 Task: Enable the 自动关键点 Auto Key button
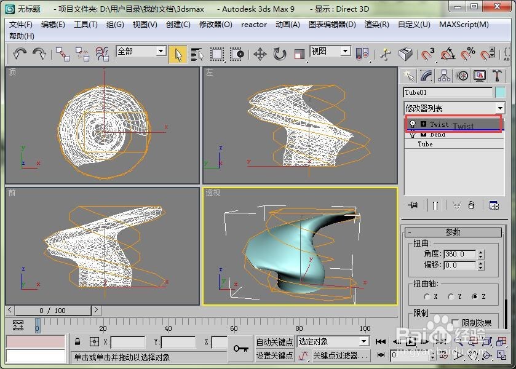click(274, 341)
